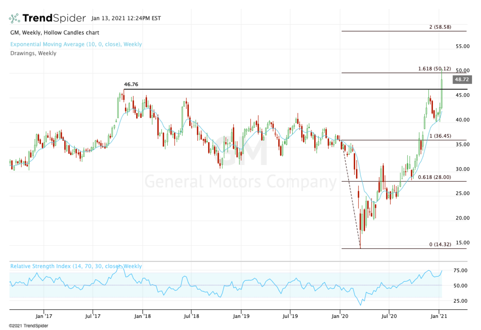
Task: Click the 1.618 (50.12) Fibonacci label
Action: point(434,68)
